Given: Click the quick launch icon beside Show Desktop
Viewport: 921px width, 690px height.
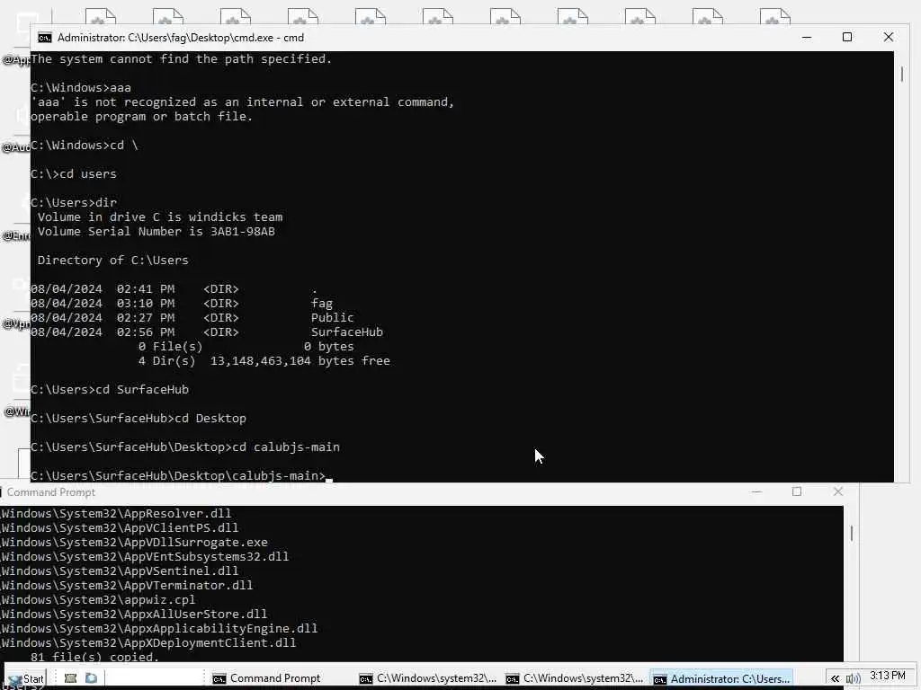Looking at the screenshot, I should 91,678.
